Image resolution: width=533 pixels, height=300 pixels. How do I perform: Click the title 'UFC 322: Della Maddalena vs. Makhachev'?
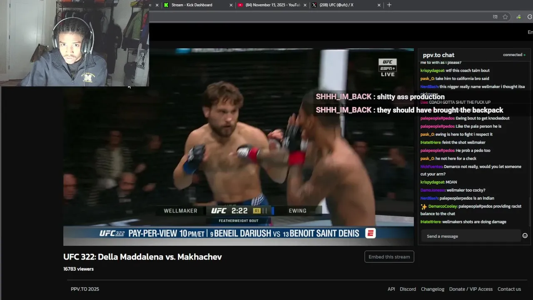(142, 257)
